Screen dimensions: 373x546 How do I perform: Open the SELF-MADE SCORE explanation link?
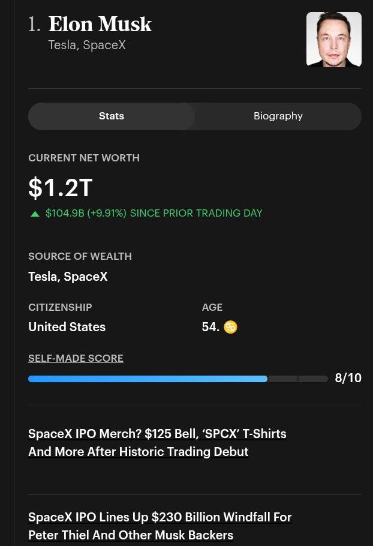tap(76, 358)
